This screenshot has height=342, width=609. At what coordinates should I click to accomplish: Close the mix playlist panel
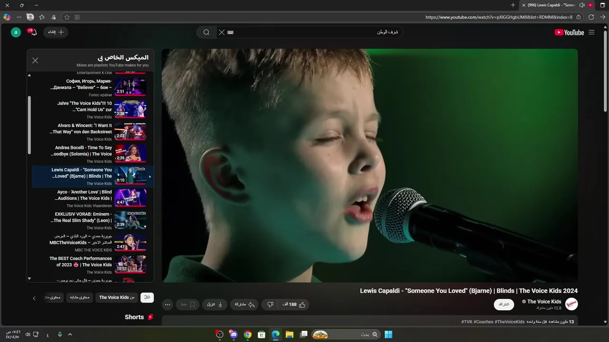(35, 60)
